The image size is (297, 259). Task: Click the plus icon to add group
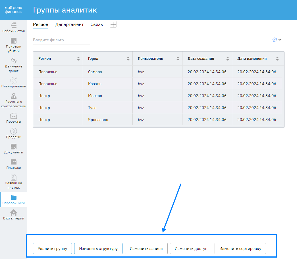pyautogui.click(x=113, y=24)
